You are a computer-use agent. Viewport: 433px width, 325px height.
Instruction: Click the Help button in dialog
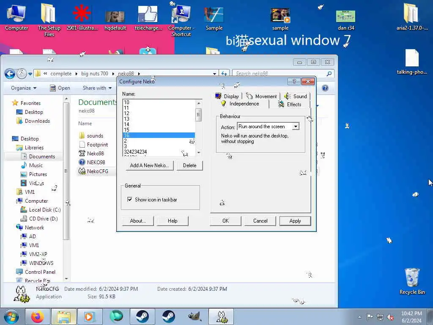tap(173, 221)
